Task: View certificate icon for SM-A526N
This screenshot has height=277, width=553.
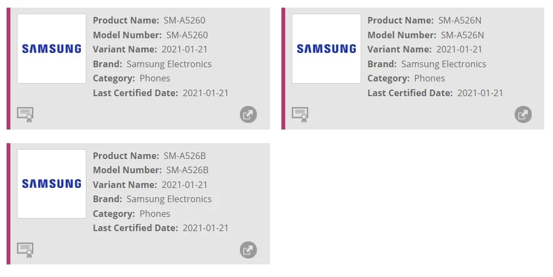Action: (300, 115)
